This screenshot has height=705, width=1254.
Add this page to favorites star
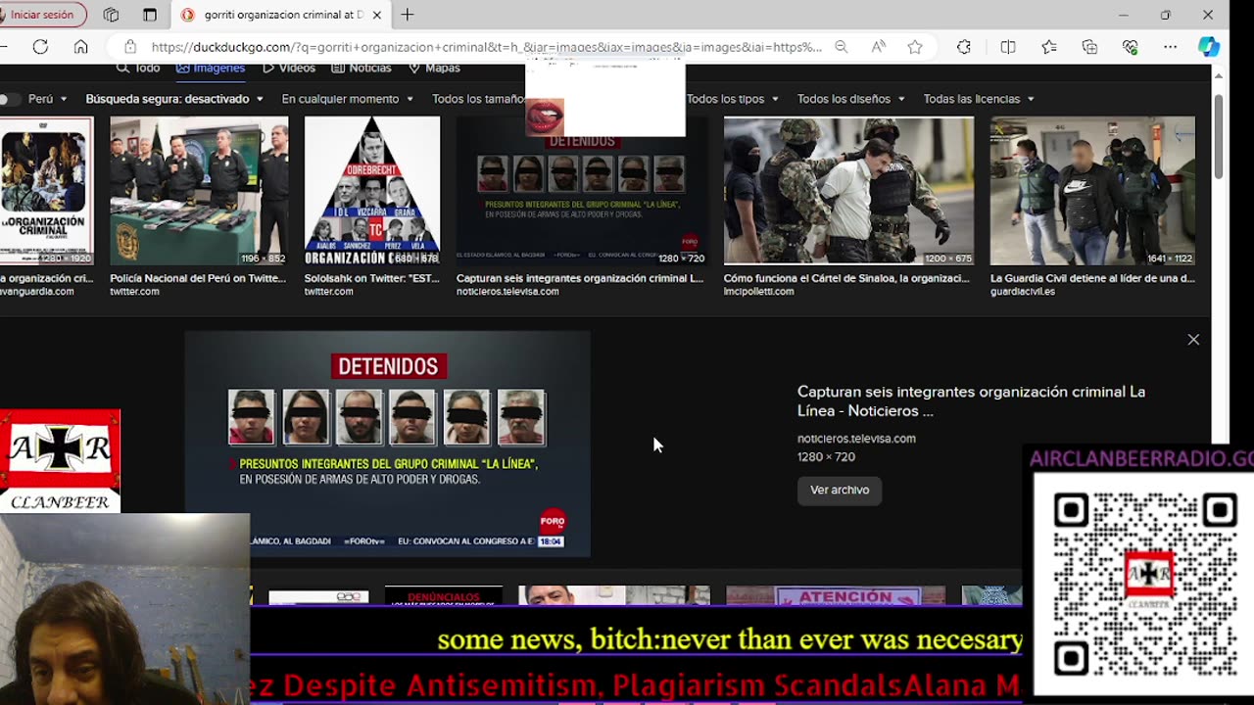(x=915, y=47)
